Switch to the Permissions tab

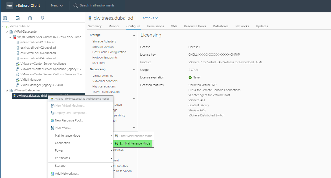155,26
